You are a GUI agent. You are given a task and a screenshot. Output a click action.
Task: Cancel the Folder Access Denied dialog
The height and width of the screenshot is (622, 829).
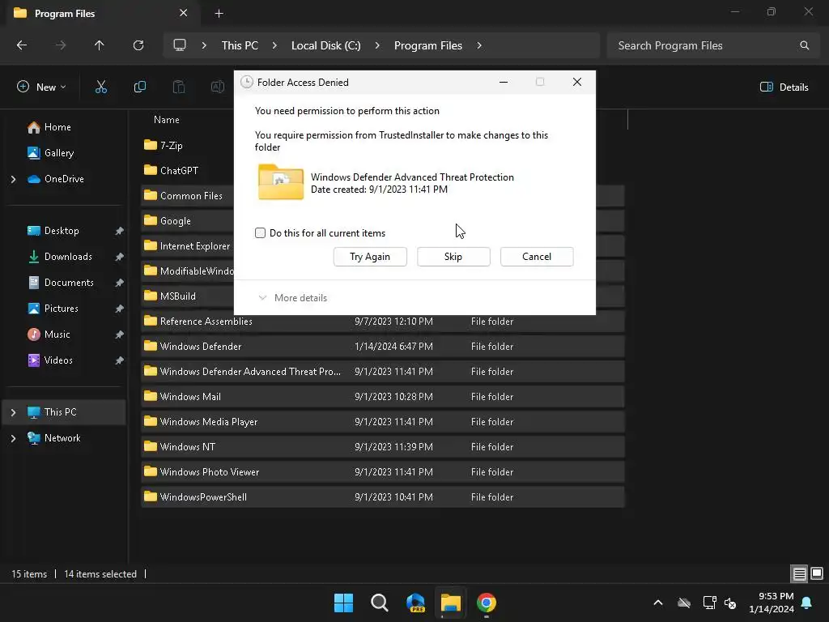tap(537, 257)
